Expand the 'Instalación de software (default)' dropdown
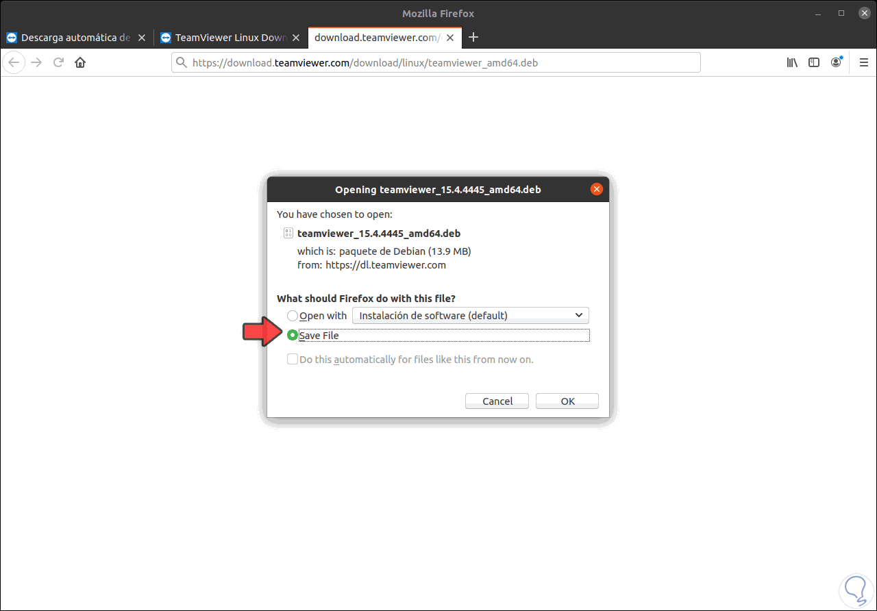This screenshot has height=611, width=877. click(471, 315)
